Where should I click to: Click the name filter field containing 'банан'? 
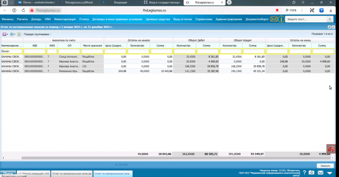11,51
